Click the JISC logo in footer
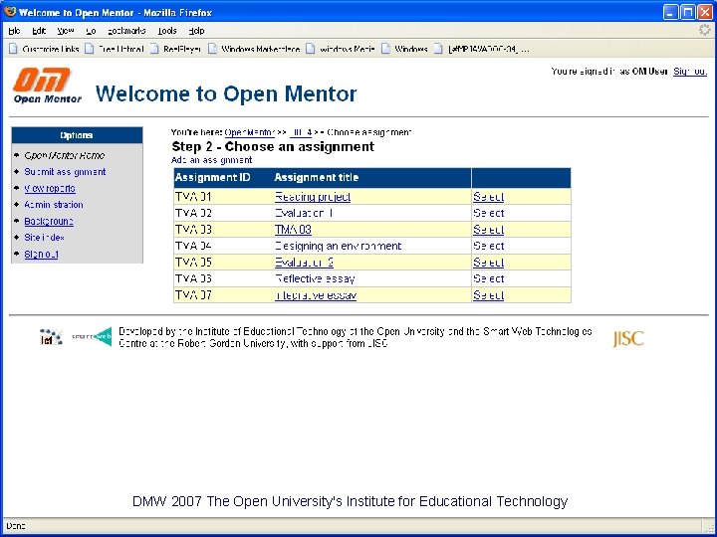Viewport: 717px width, 537px height. tap(628, 338)
